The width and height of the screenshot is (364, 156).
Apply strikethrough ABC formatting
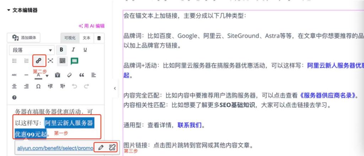point(14,75)
